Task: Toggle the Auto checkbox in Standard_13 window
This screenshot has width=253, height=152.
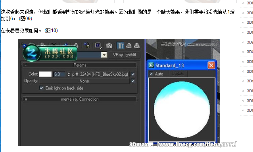Action: pos(151,74)
